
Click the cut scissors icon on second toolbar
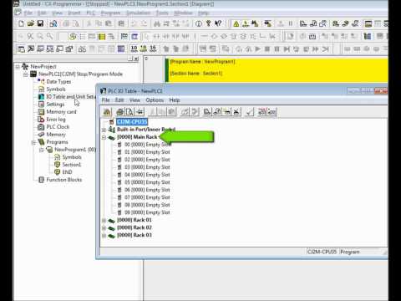30,36
